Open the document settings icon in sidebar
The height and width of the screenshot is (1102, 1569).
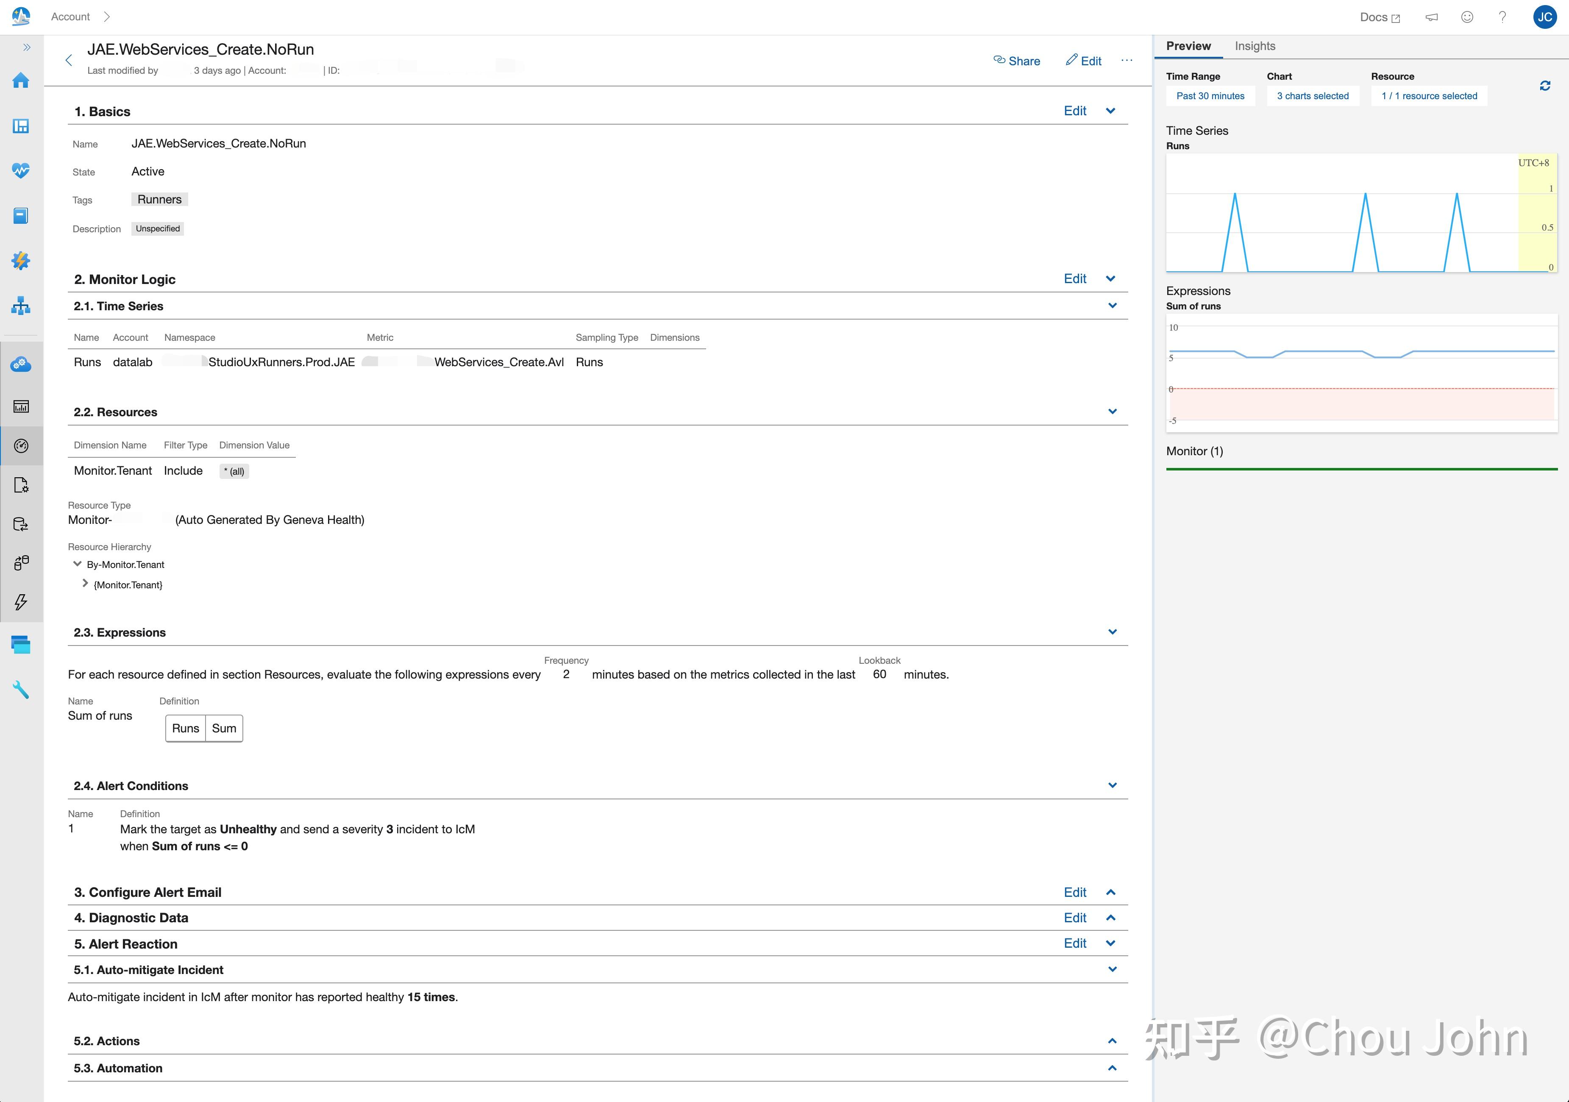click(21, 485)
